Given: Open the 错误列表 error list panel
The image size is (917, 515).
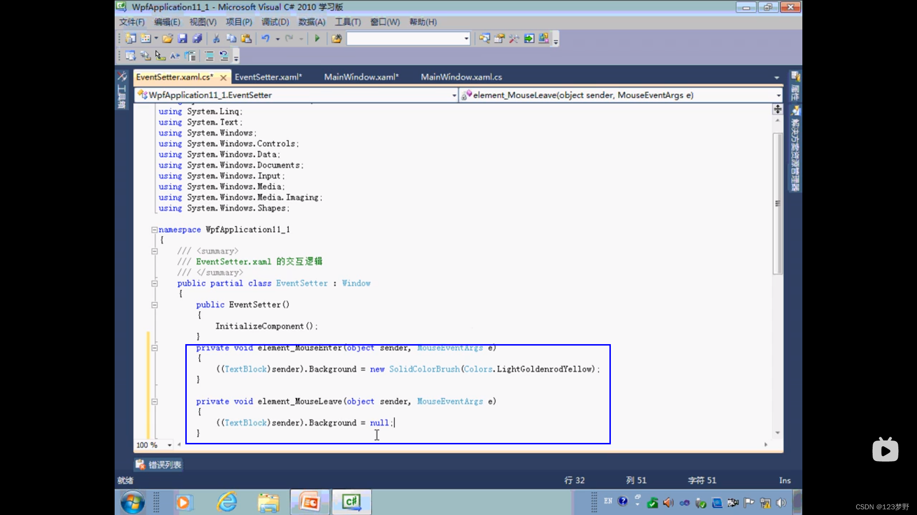Looking at the screenshot, I should pyautogui.click(x=159, y=464).
